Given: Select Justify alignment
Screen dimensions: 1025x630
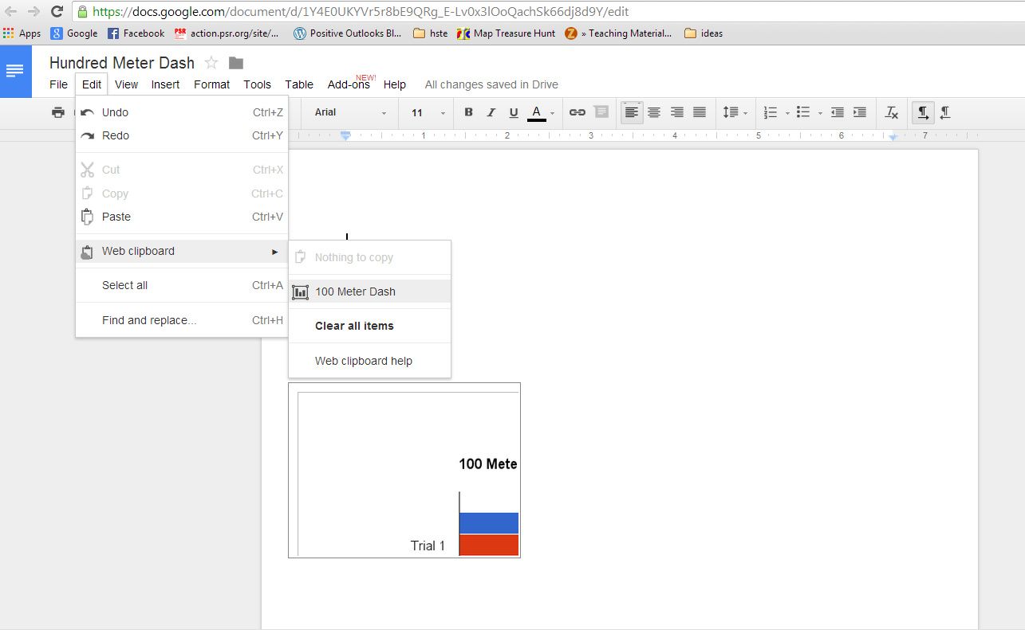Looking at the screenshot, I should pyautogui.click(x=700, y=112).
